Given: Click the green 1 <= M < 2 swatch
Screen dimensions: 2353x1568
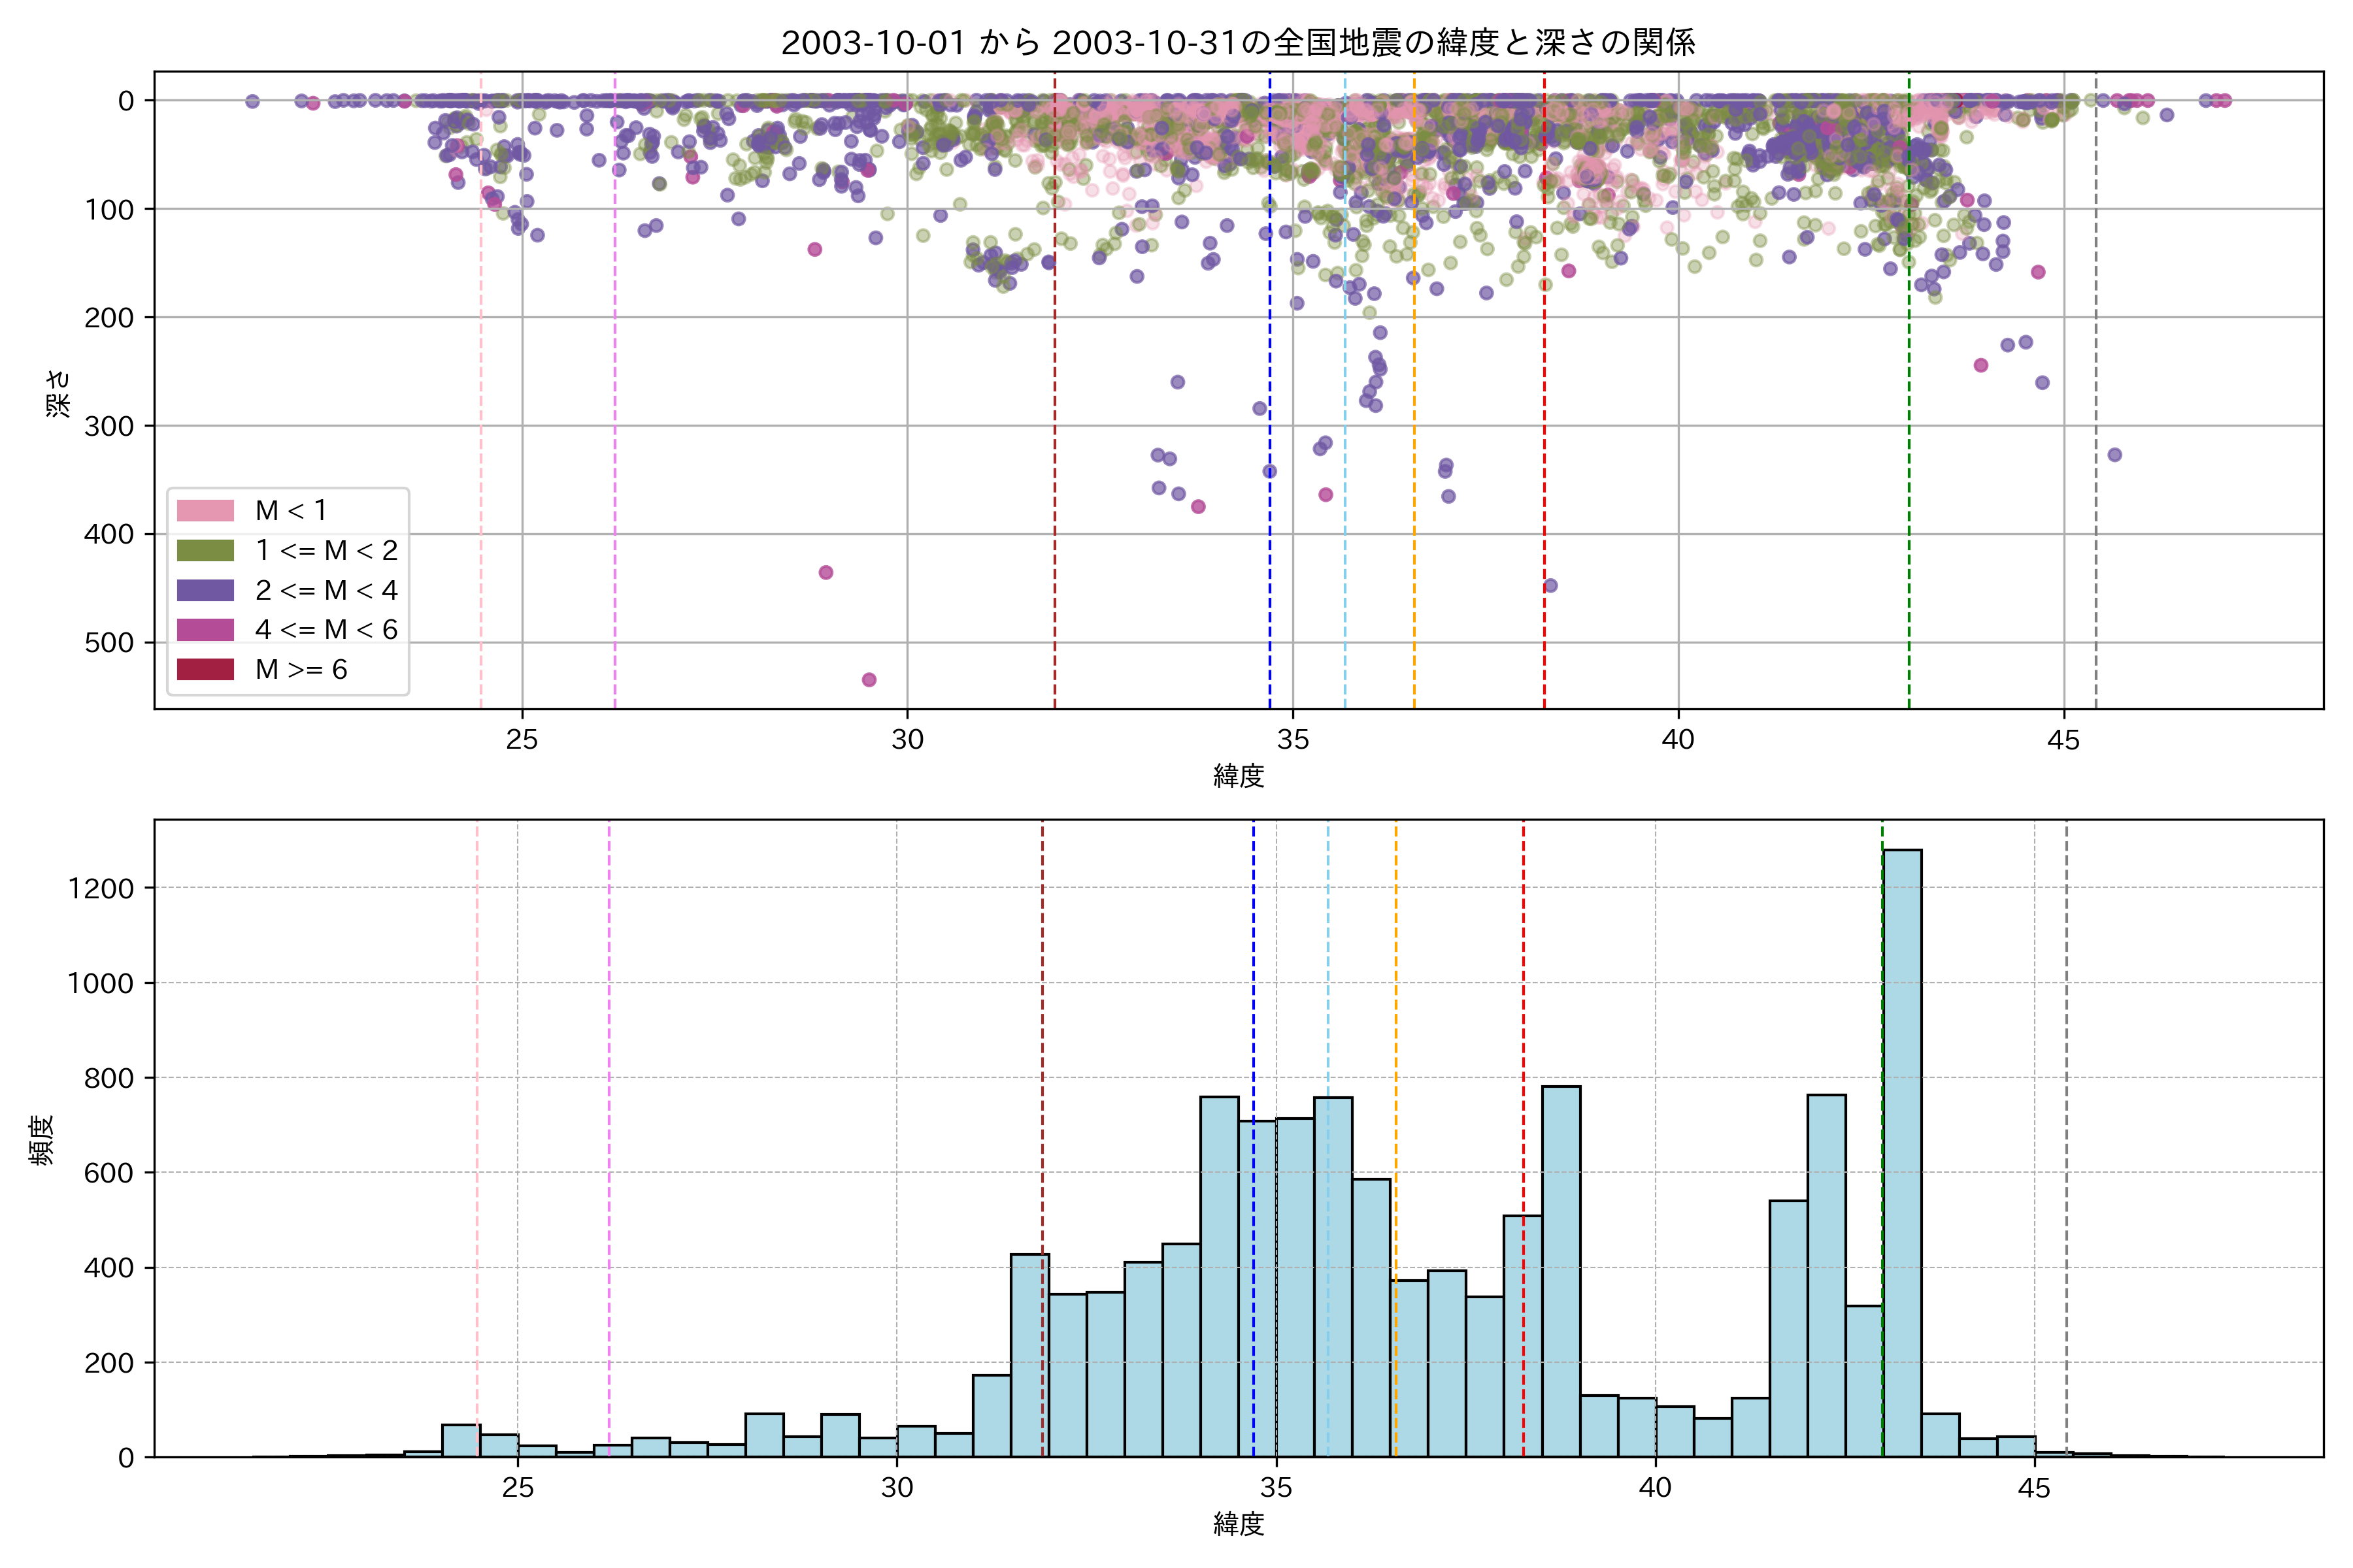Looking at the screenshot, I should 205,551.
